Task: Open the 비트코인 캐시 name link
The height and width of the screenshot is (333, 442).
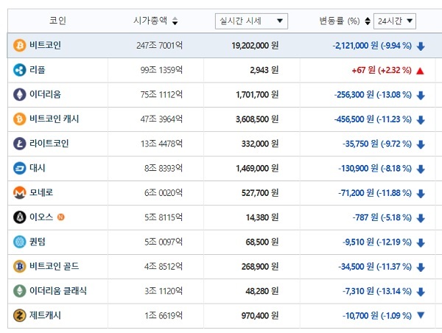Action: (x=54, y=119)
